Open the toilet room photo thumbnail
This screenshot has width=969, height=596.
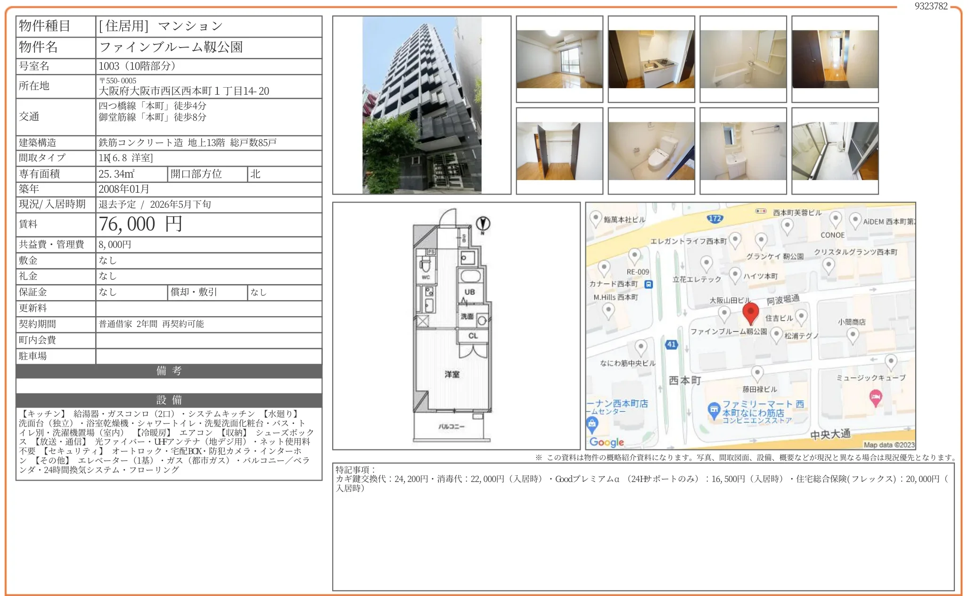[x=651, y=151]
